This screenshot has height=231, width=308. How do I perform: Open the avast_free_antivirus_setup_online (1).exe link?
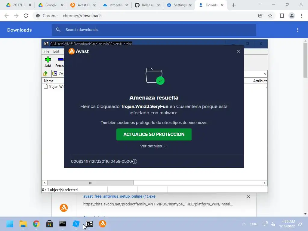[119, 196]
